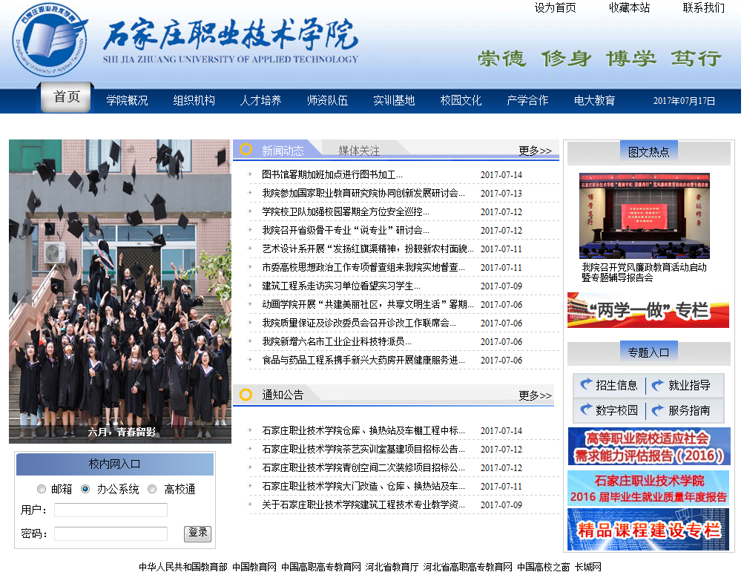The height and width of the screenshot is (572, 744).
Task: Click the college logo emblem
Action: click(50, 44)
